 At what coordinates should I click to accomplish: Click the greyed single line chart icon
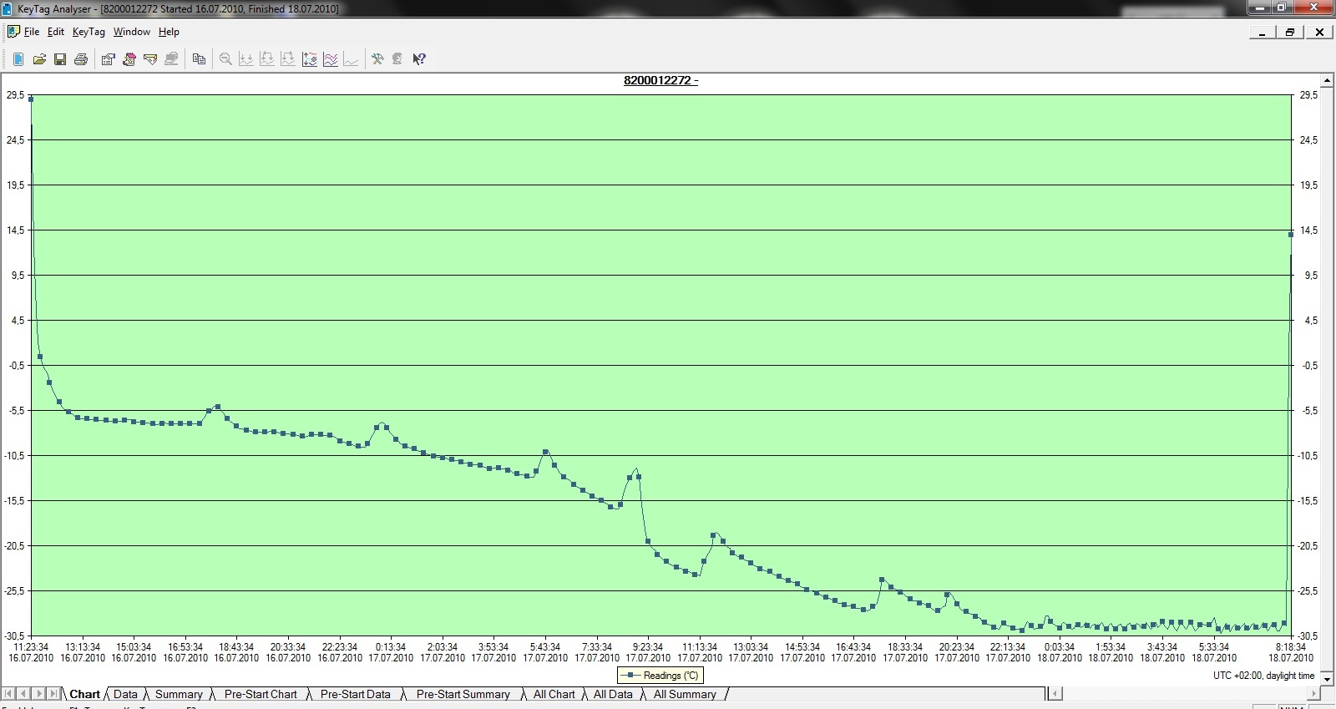352,59
